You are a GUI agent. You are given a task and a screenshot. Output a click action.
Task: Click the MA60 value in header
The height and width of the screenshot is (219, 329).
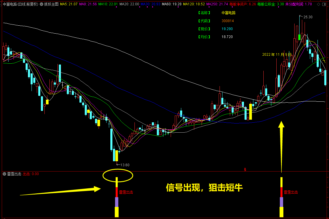(177, 4)
